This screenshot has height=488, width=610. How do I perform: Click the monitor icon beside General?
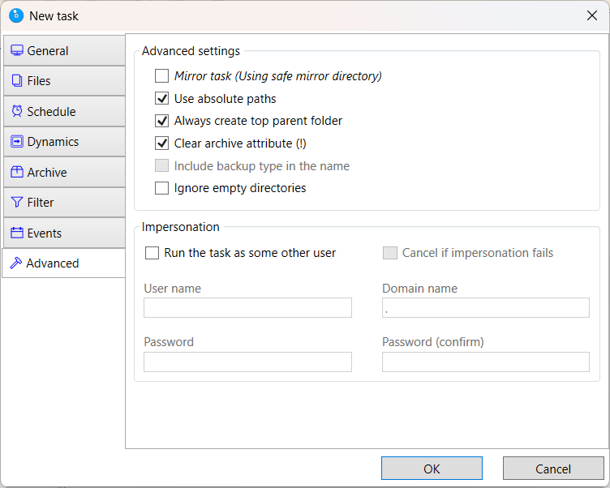(x=17, y=51)
